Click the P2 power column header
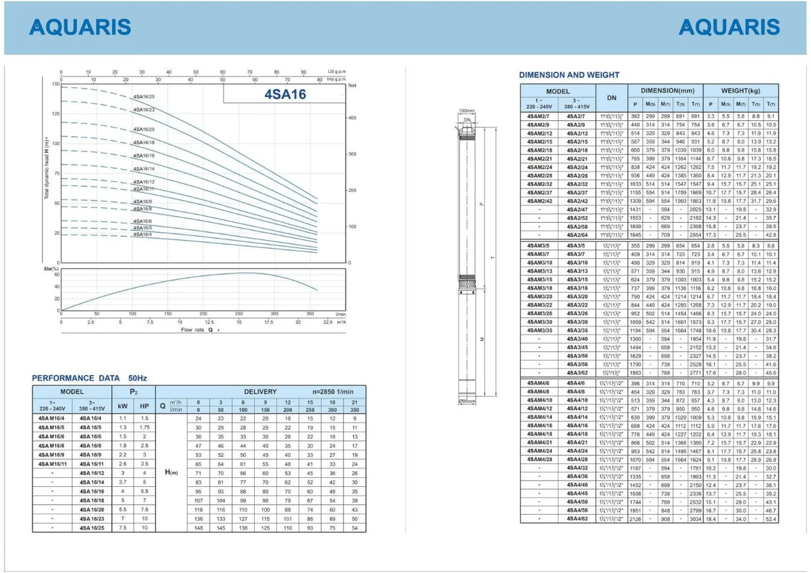 [x=134, y=391]
